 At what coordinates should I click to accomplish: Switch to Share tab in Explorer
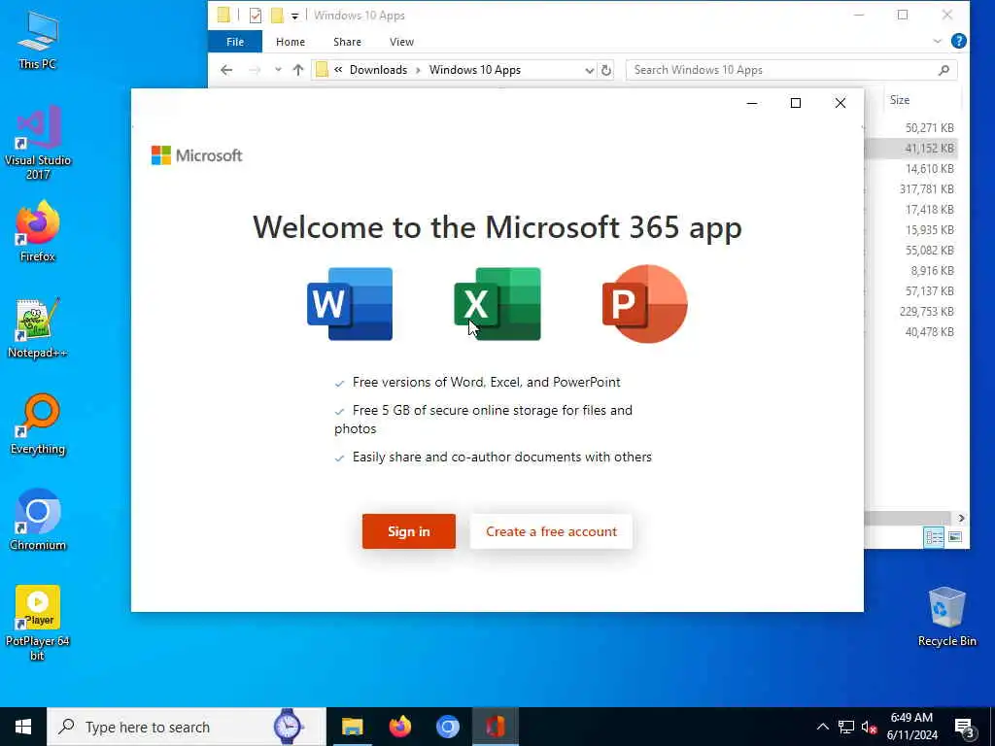[347, 42]
